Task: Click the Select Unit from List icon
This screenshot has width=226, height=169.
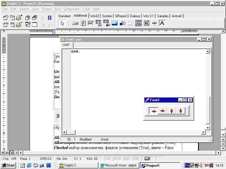Action: [28, 17]
